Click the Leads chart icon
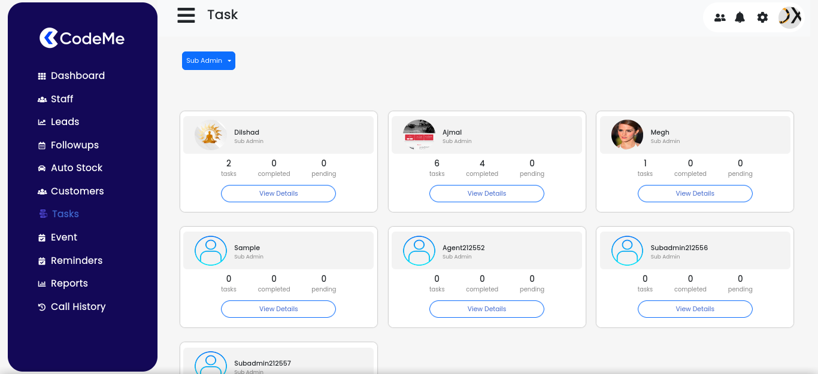 [x=42, y=122]
